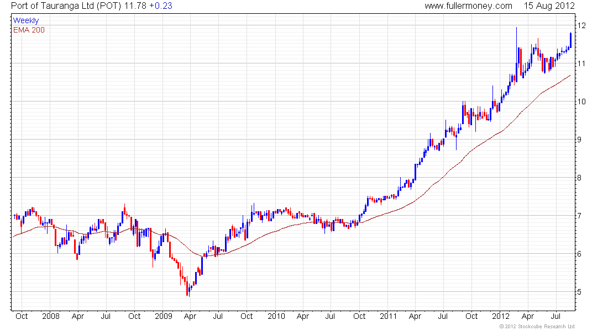Viewport: 608px width, 331px height.
Task: Click the date '15 Aug 2012'
Action: pyautogui.click(x=549, y=6)
